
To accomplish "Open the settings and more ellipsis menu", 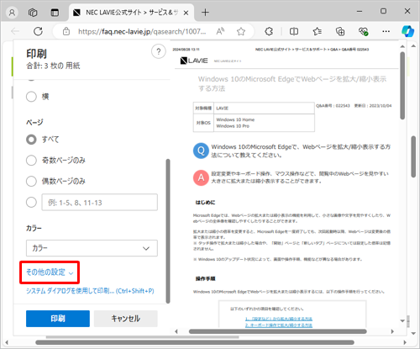I will click(386, 31).
